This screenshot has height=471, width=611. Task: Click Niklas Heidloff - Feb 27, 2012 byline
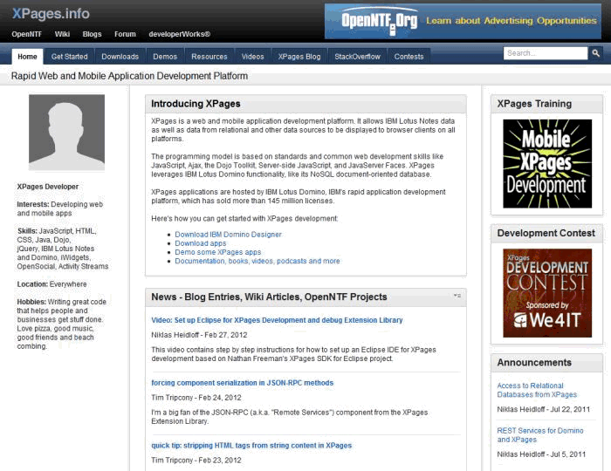pos(199,335)
